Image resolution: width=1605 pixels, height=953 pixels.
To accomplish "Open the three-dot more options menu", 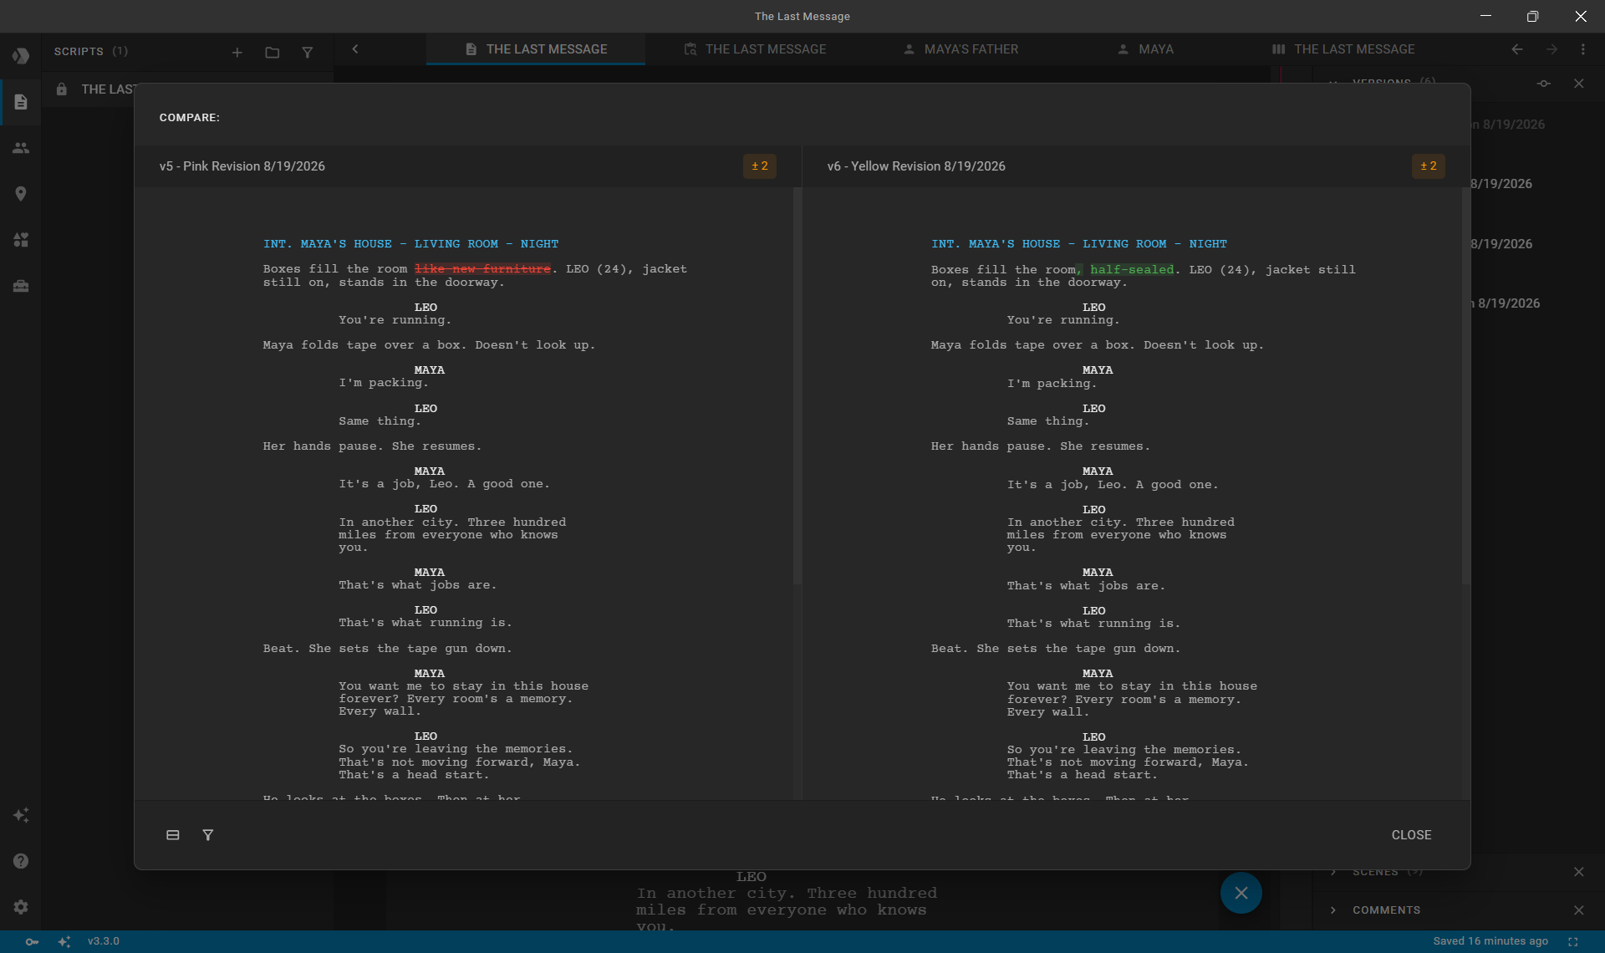I will tap(1583, 49).
